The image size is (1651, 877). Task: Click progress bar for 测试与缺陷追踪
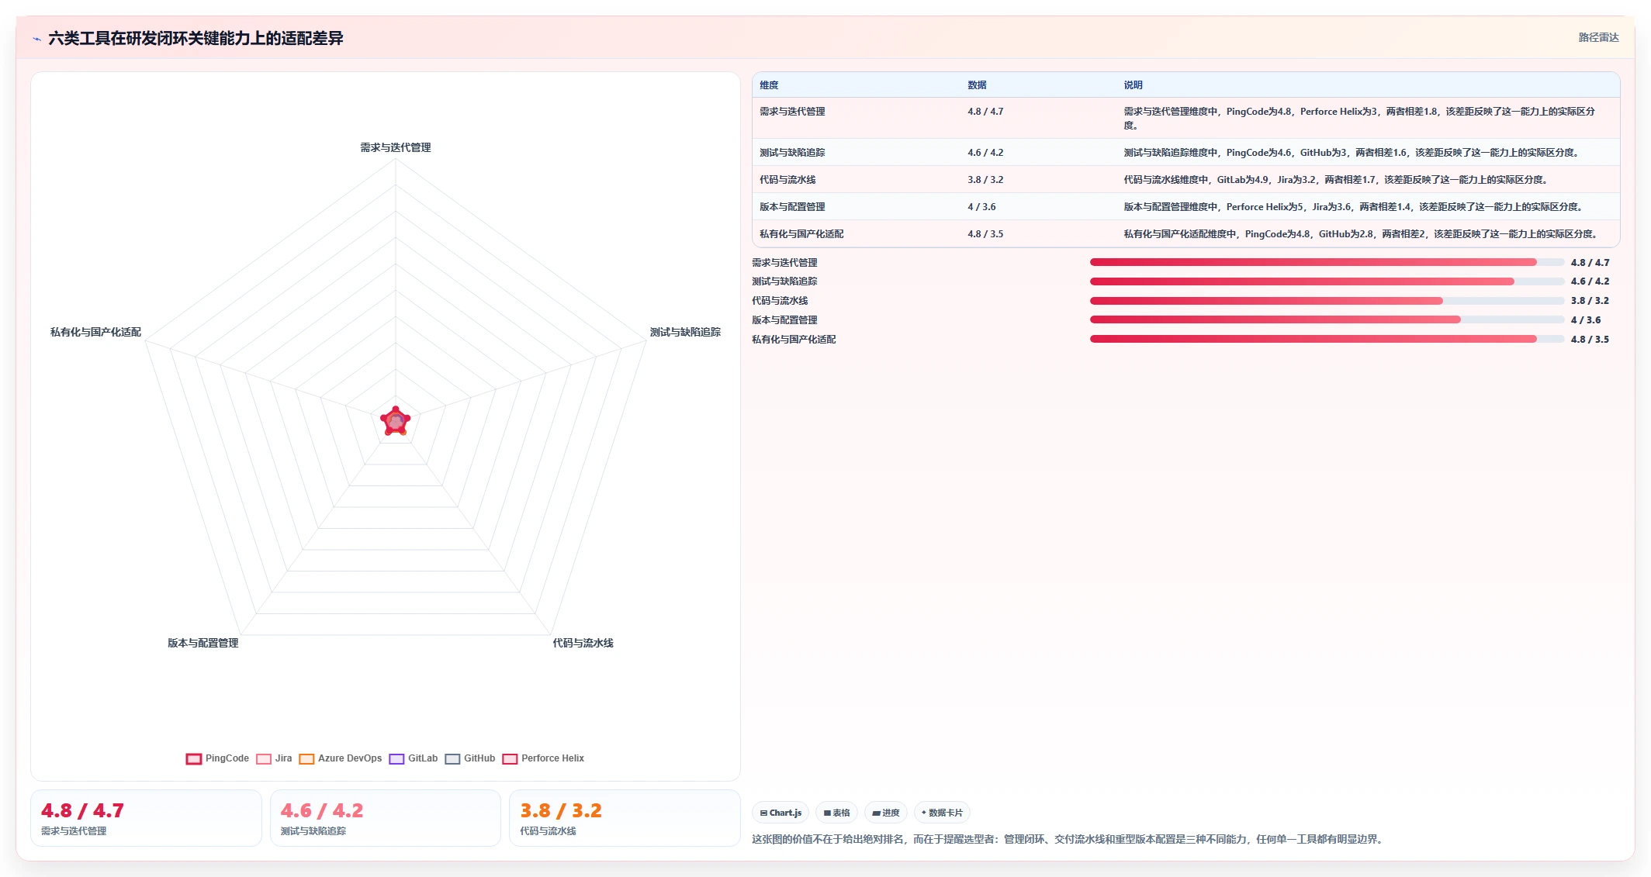1327,281
